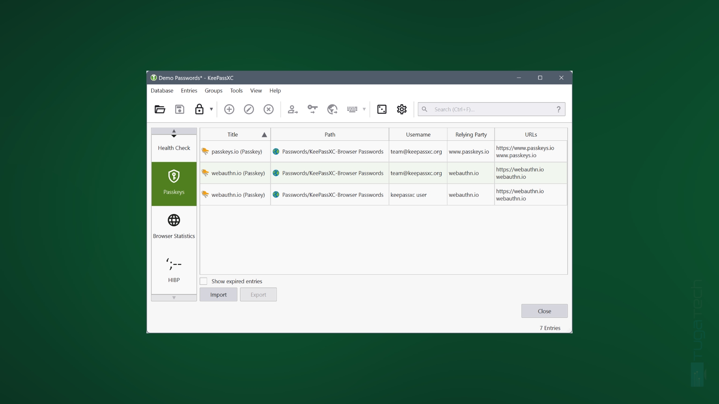Open database using folder toolbar icon
This screenshot has height=404, width=719.
pyautogui.click(x=160, y=109)
